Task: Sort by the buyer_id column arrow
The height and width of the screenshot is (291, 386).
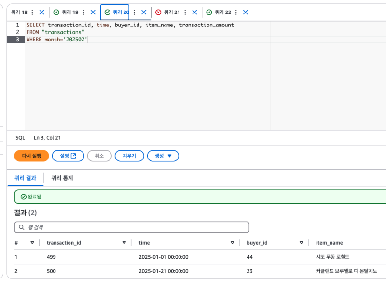Action: 302,243
